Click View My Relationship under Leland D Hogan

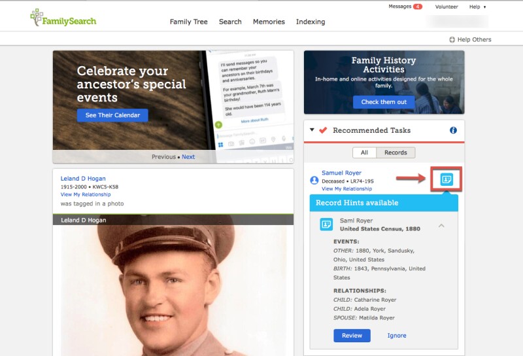point(86,194)
